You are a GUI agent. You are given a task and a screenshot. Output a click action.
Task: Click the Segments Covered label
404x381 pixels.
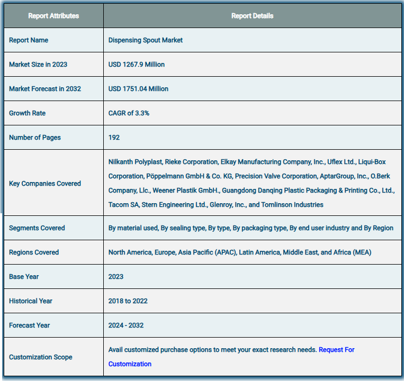point(37,228)
